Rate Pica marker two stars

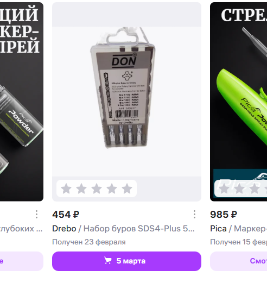pyautogui.click(x=239, y=188)
